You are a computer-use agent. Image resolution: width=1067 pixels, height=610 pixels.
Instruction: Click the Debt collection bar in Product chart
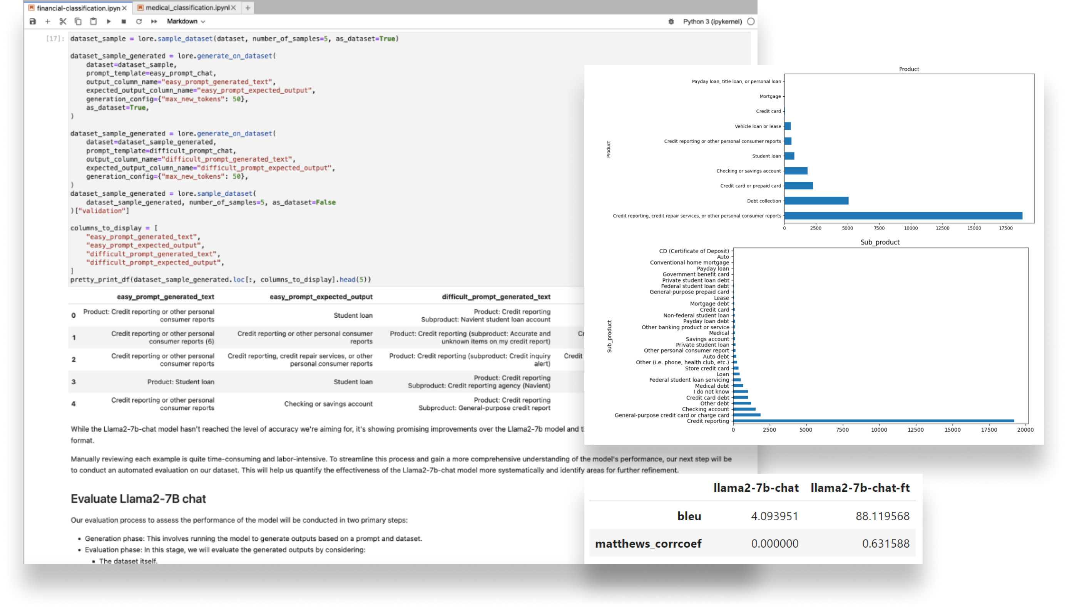(816, 201)
